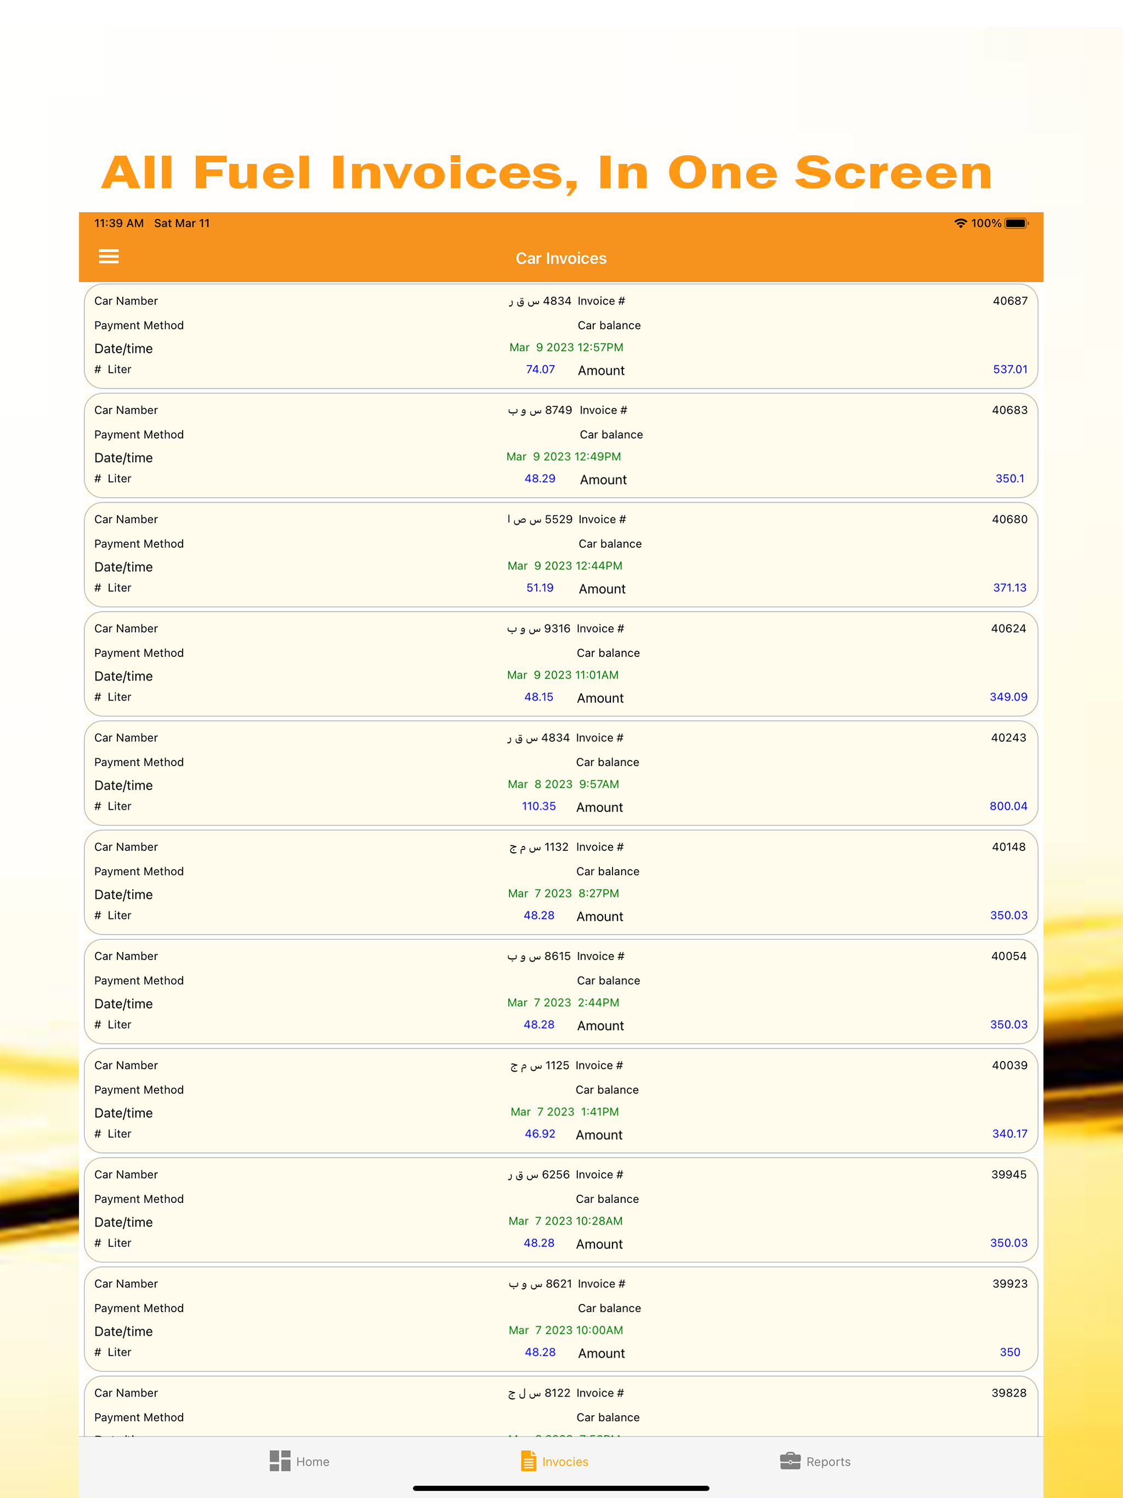Check the Wi-Fi status icon

pos(961,223)
